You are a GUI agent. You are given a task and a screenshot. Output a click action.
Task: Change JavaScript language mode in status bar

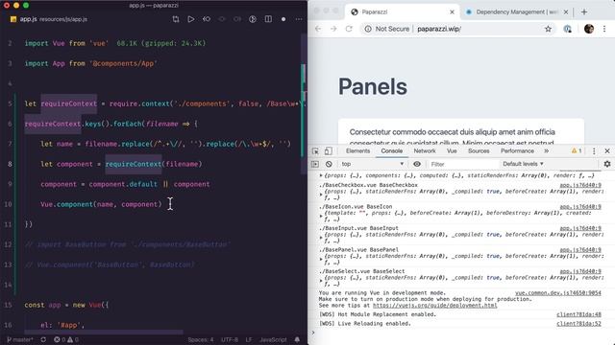[x=273, y=339]
